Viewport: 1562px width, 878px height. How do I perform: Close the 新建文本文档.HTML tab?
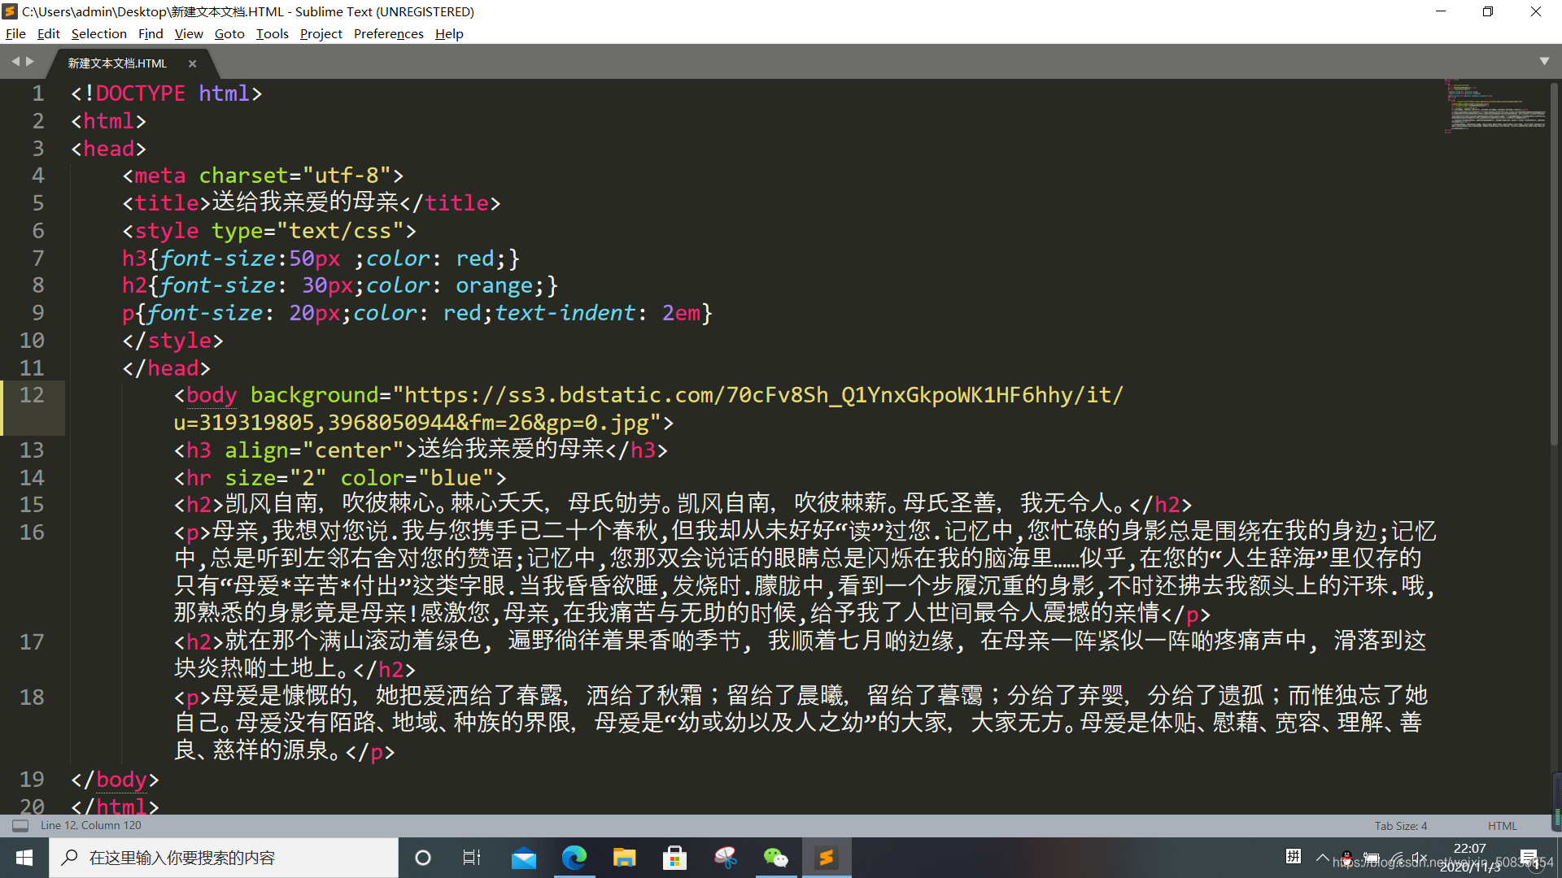click(192, 63)
